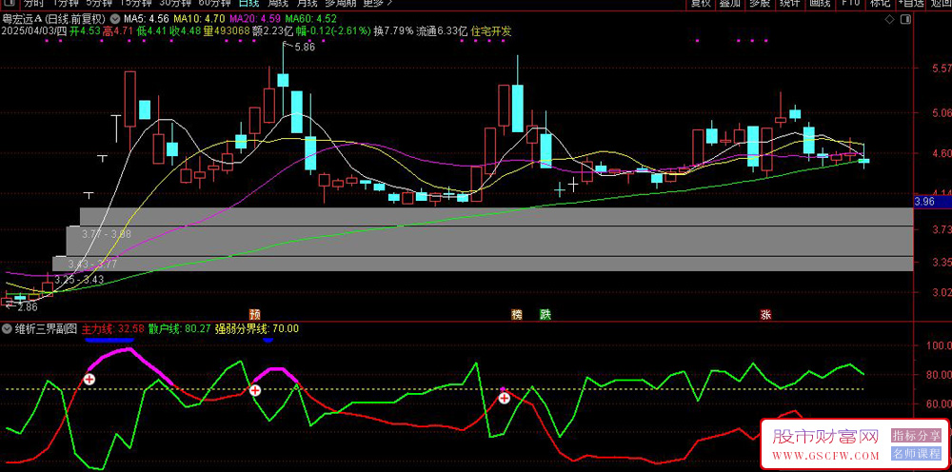The image size is (952, 472).
Task: Click the diamond icon at chart top-right
Action: click(889, 18)
